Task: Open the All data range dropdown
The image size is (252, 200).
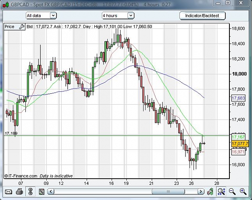Action: tap(41, 16)
